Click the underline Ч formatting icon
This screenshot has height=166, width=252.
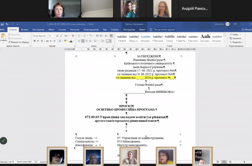(41, 41)
